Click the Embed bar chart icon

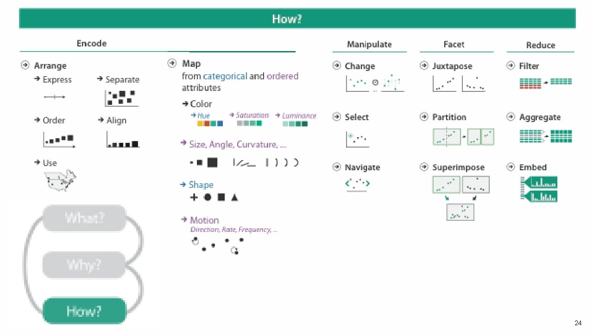click(x=538, y=189)
